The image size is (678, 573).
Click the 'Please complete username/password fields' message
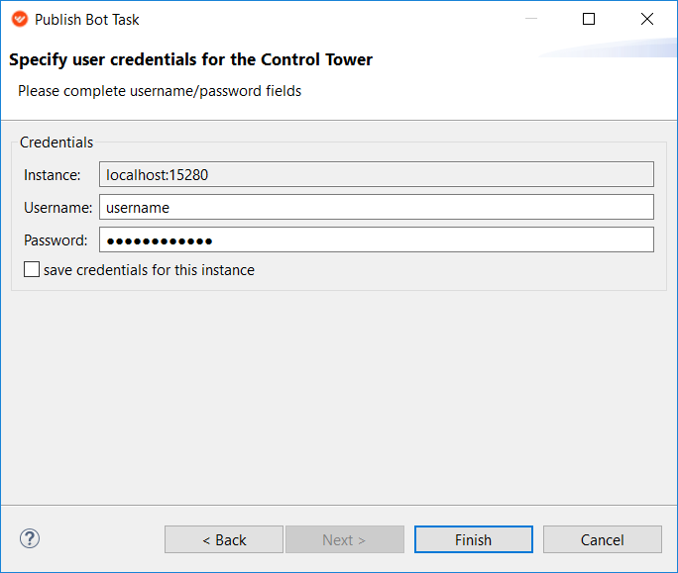(x=160, y=91)
